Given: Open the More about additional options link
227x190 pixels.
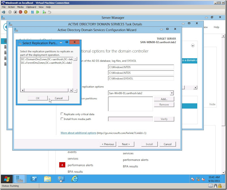Looking at the screenshot, I should [x=78, y=133].
